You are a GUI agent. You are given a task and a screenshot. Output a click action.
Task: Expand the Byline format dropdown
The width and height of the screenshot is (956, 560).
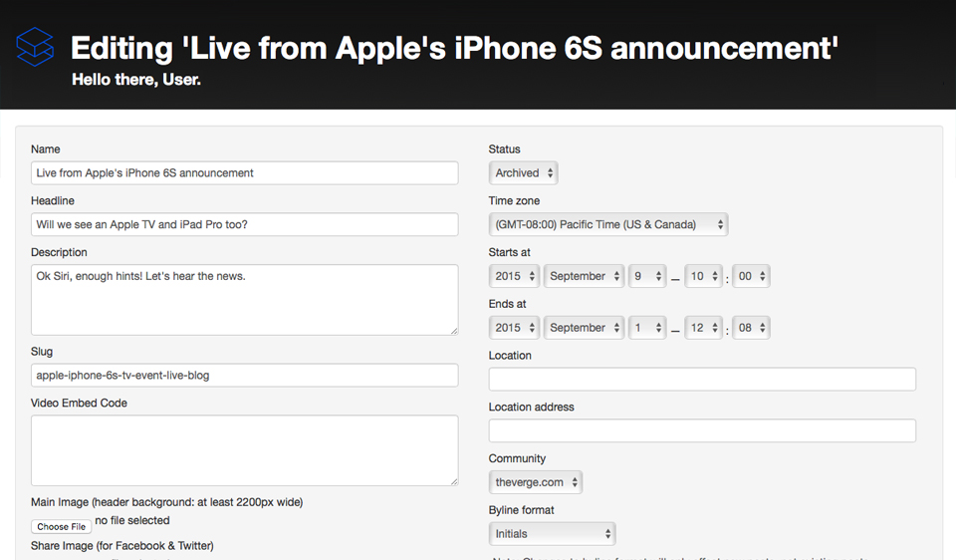(x=552, y=534)
